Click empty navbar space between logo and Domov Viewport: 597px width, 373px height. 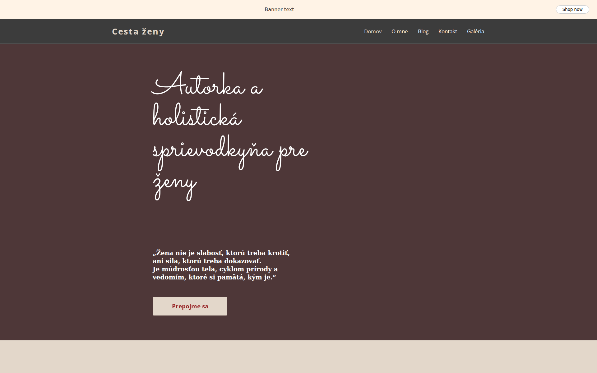[264, 31]
